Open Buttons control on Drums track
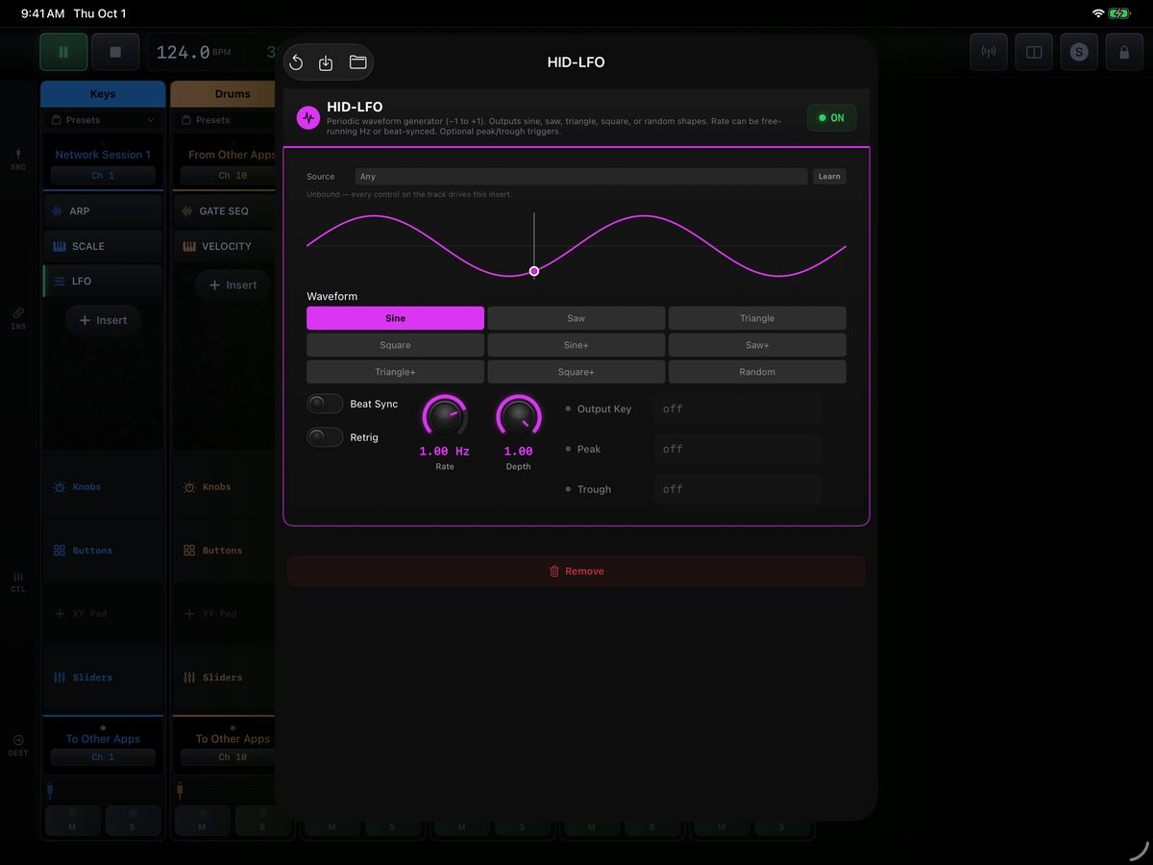Screen dimensions: 1153x865 pos(225,551)
